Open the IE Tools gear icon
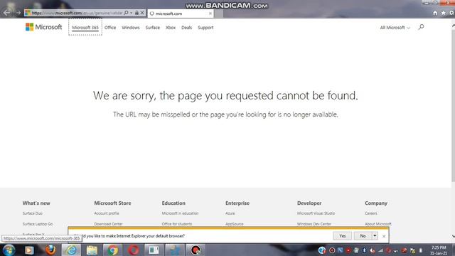 pyautogui.click(x=452, y=13)
